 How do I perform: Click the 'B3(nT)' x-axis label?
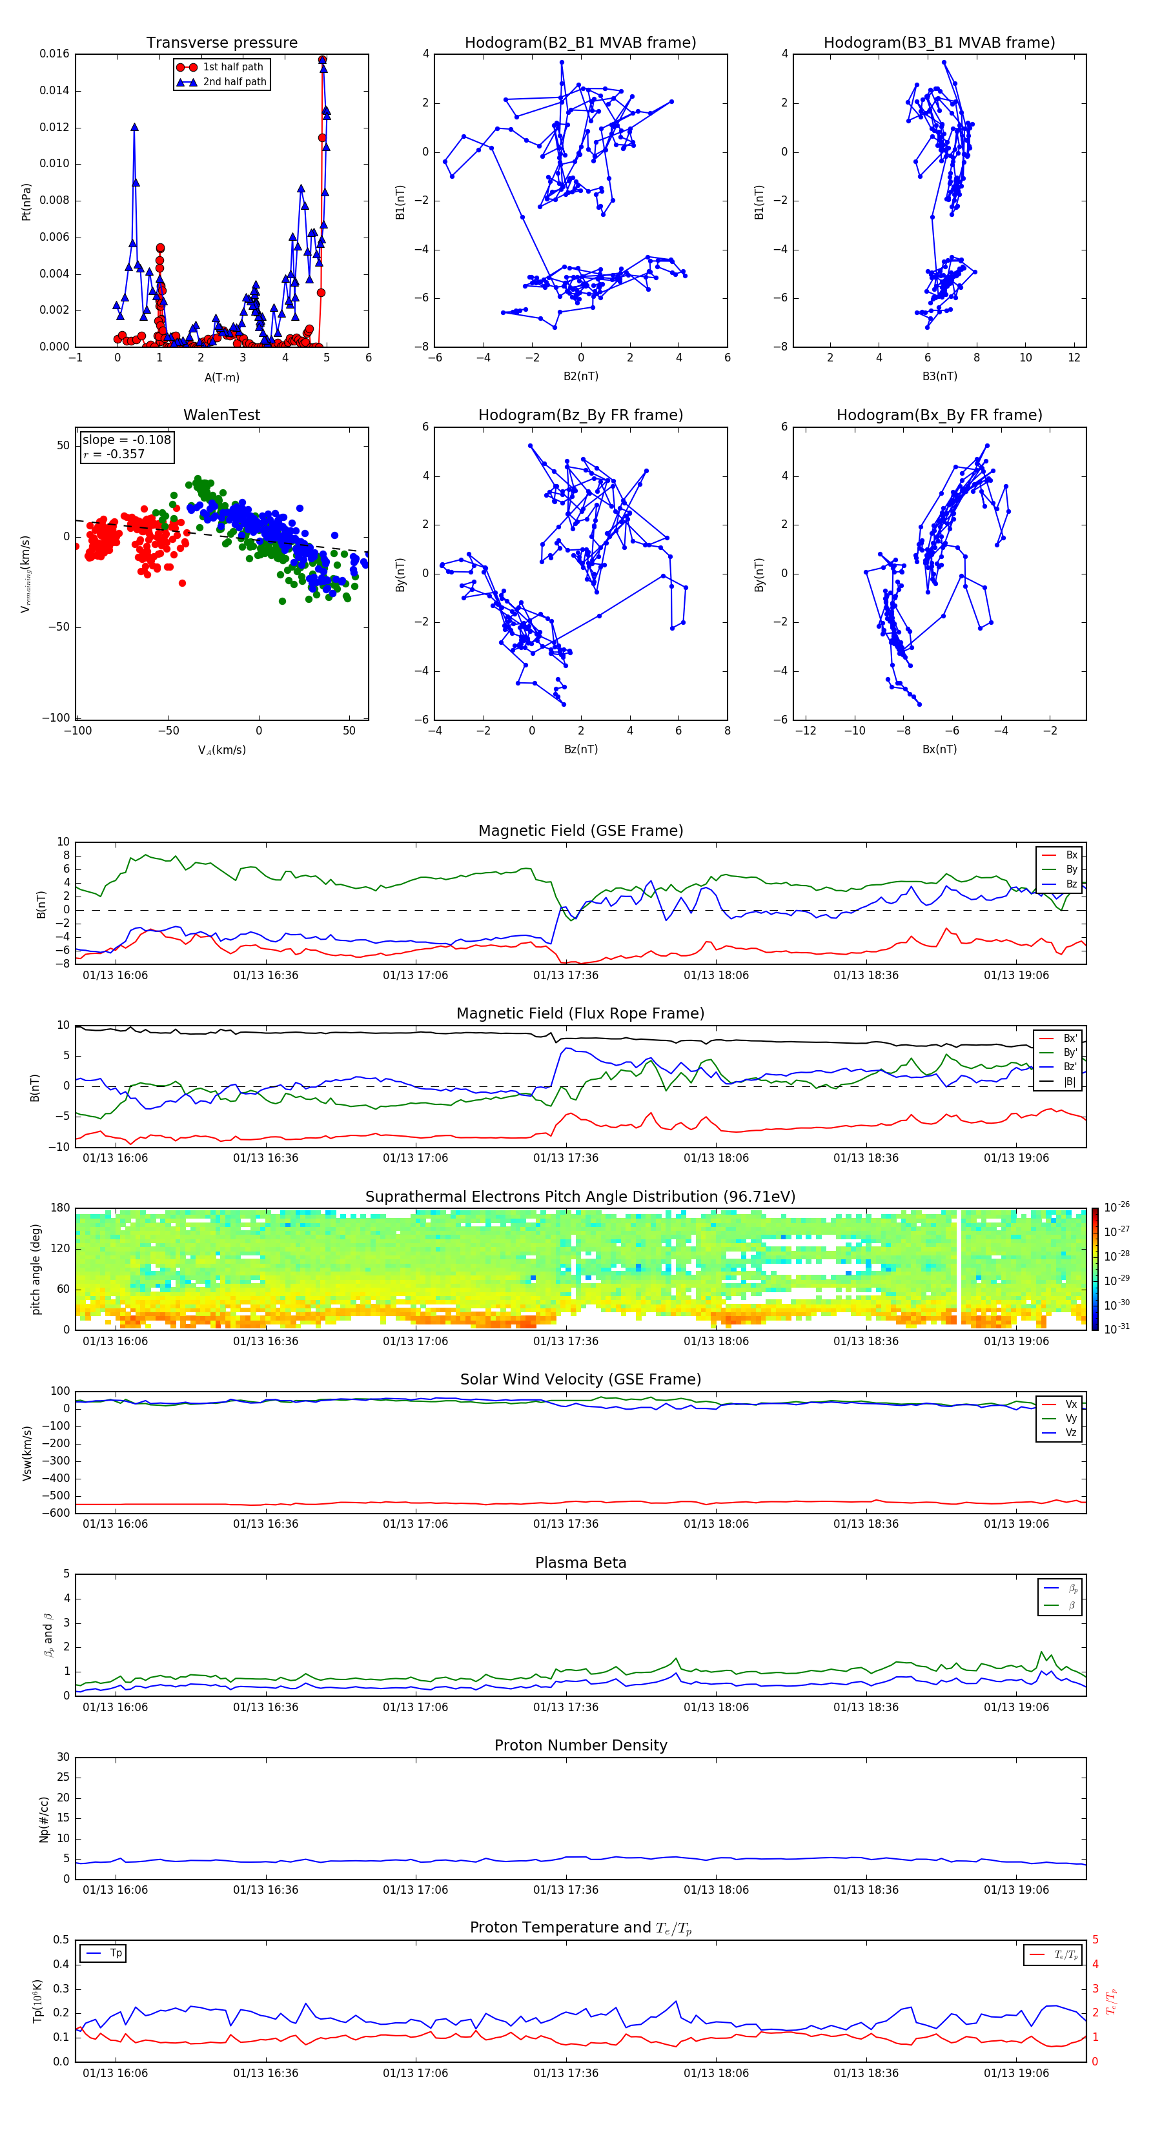[939, 377]
